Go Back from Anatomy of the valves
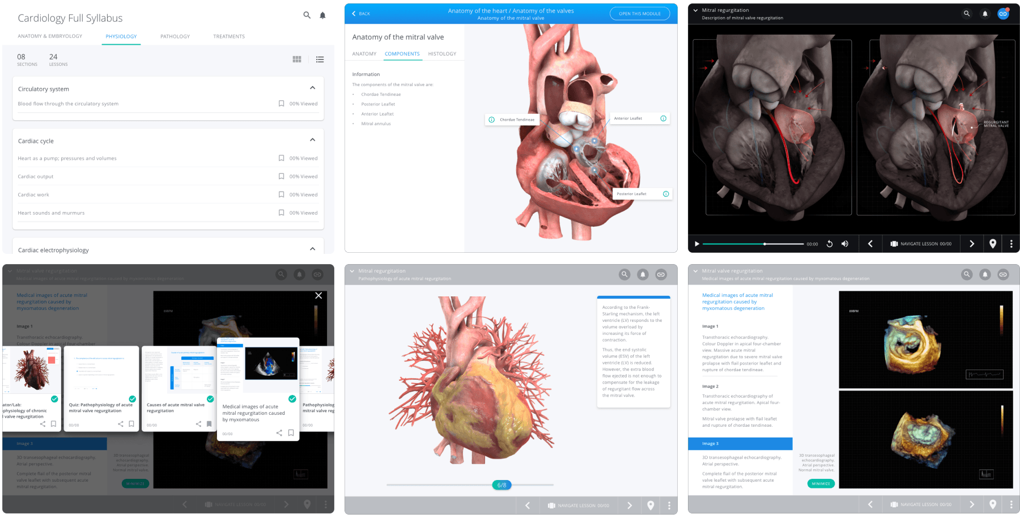 (x=361, y=14)
